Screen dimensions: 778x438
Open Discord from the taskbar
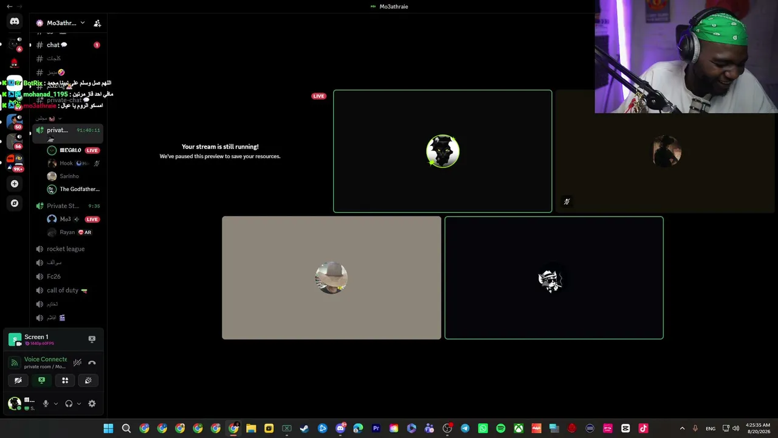[x=340, y=428]
